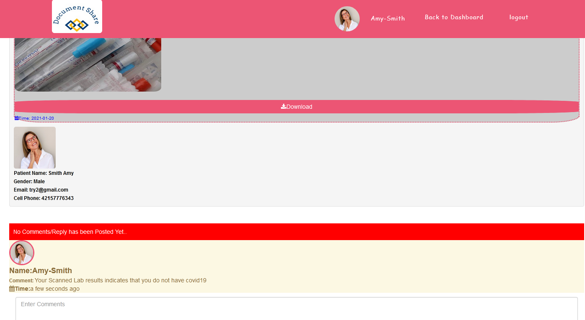This screenshot has width=585, height=320.
Task: Select the Name:Amy-Smith comment heading
Action: pos(41,271)
